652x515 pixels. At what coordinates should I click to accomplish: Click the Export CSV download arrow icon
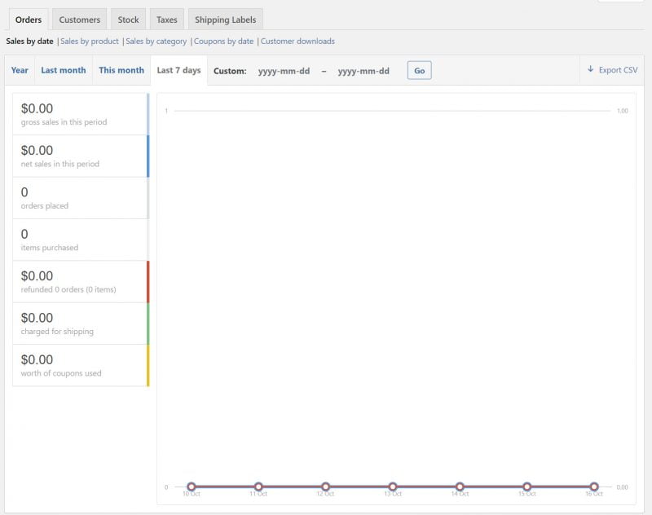(x=590, y=70)
